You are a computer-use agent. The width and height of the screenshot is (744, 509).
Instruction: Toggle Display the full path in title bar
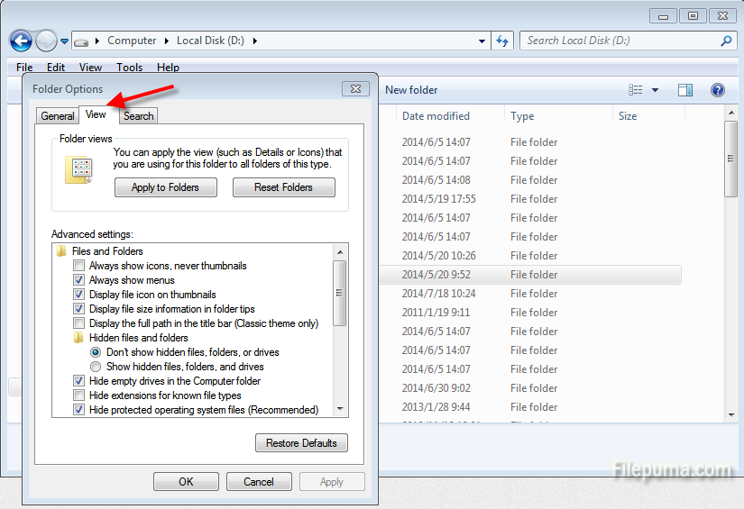coord(79,323)
